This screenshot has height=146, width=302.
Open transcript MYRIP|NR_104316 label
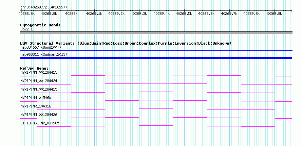point(36,106)
